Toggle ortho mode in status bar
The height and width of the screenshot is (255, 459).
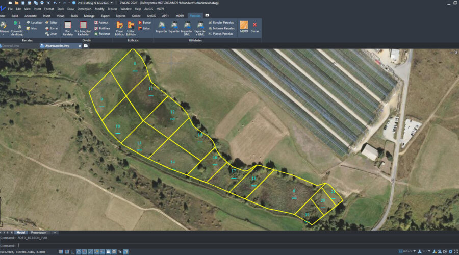pos(72,252)
